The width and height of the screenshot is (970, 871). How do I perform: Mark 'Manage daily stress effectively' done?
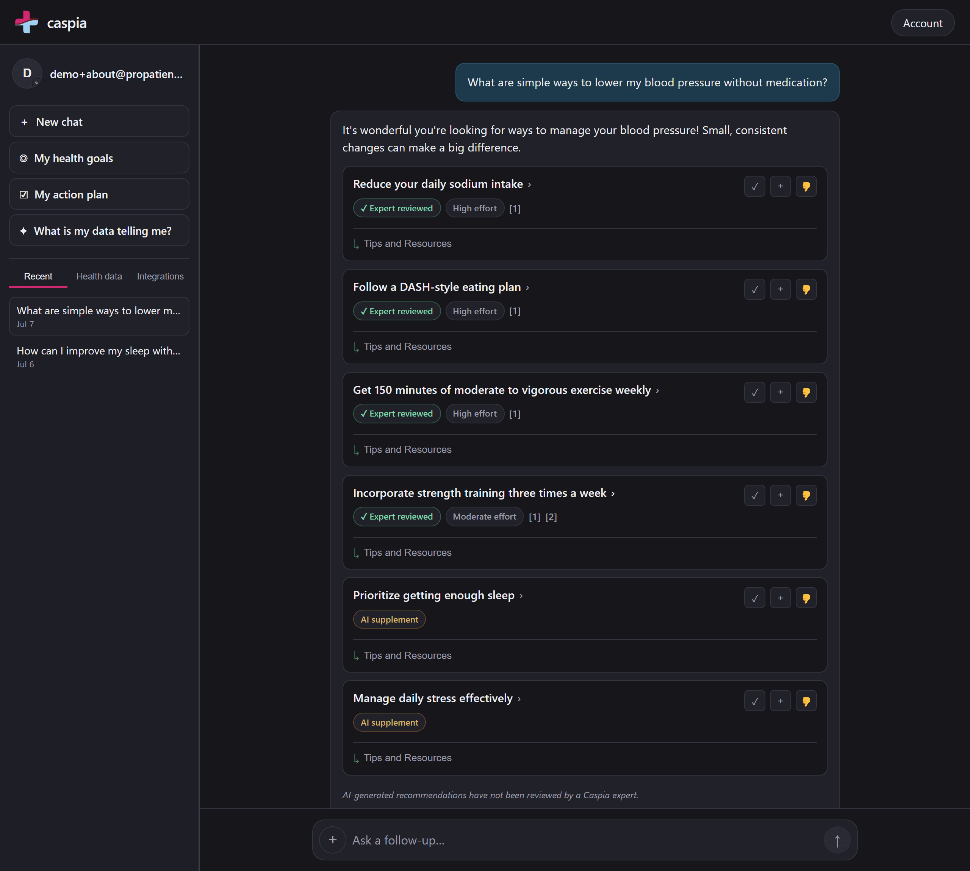(754, 701)
